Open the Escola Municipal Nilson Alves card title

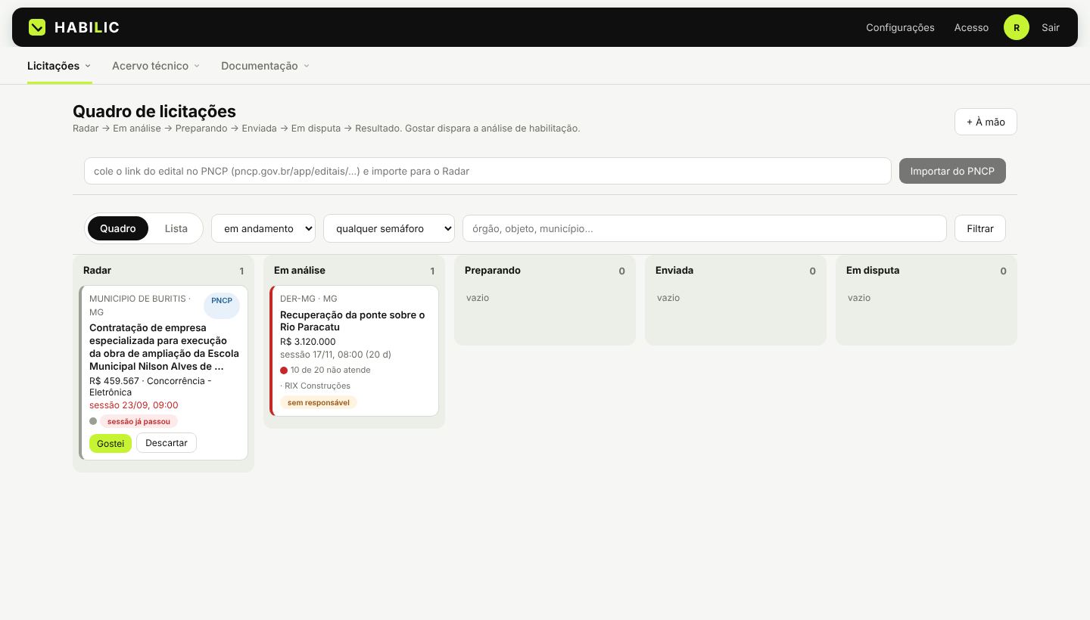pos(164,347)
